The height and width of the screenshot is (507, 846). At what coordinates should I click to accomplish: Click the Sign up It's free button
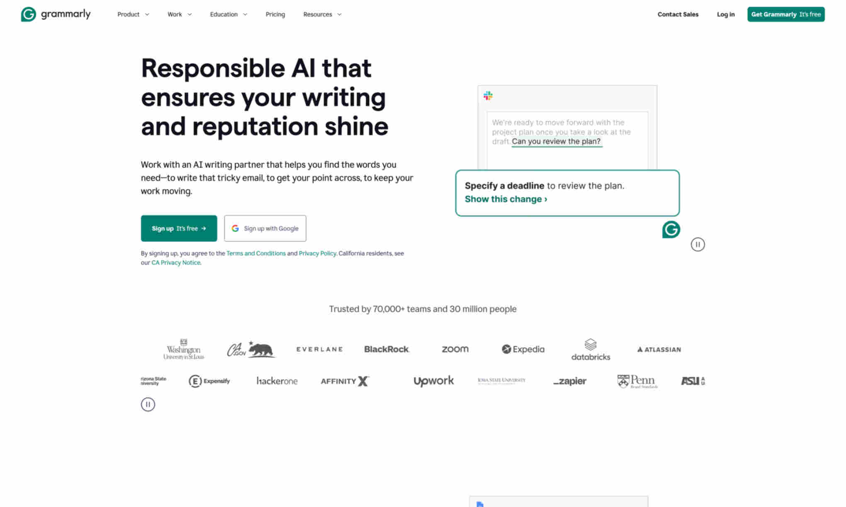(179, 227)
